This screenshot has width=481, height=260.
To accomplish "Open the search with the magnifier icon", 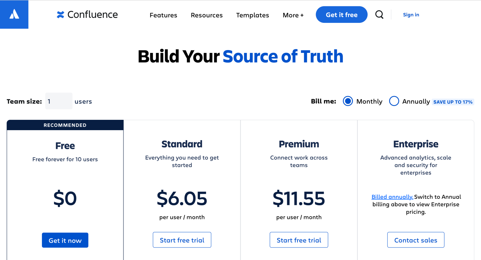I will pyautogui.click(x=379, y=14).
